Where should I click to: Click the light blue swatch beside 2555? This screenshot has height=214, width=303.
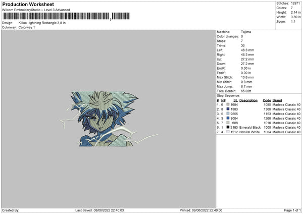228,114
